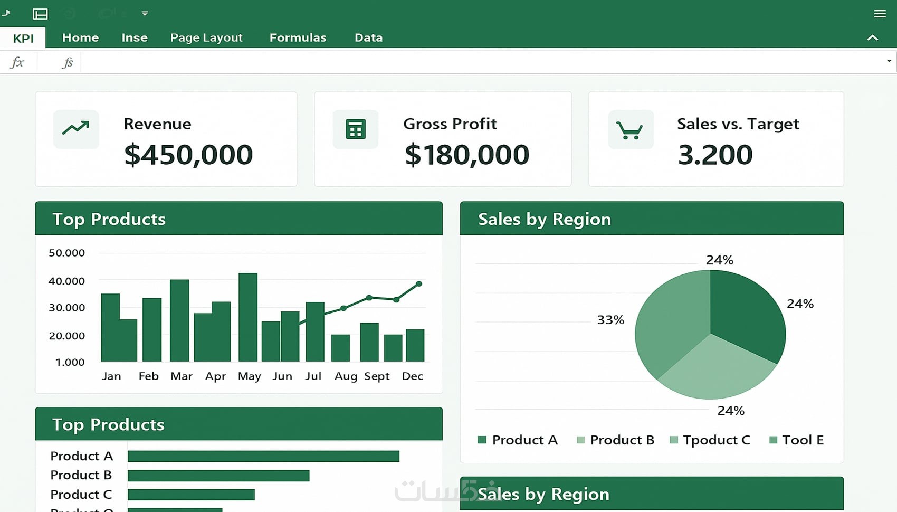897x512 pixels.
Task: Click the $180,000 gross profit value
Action: click(467, 155)
